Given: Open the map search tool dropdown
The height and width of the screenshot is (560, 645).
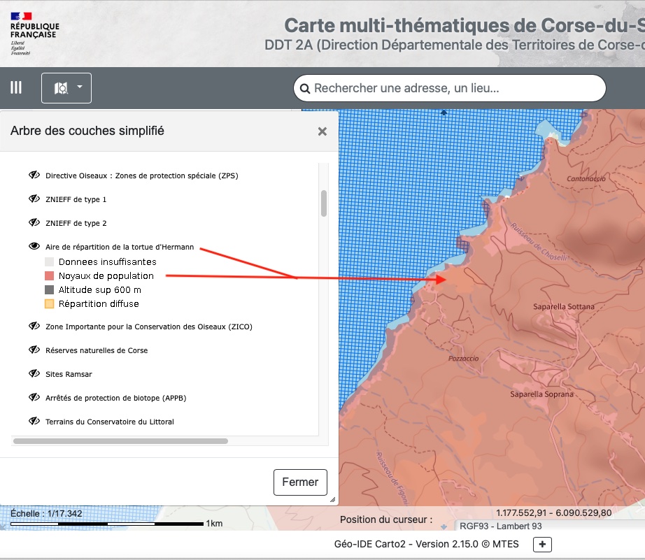Looking at the screenshot, I should click(x=66, y=87).
